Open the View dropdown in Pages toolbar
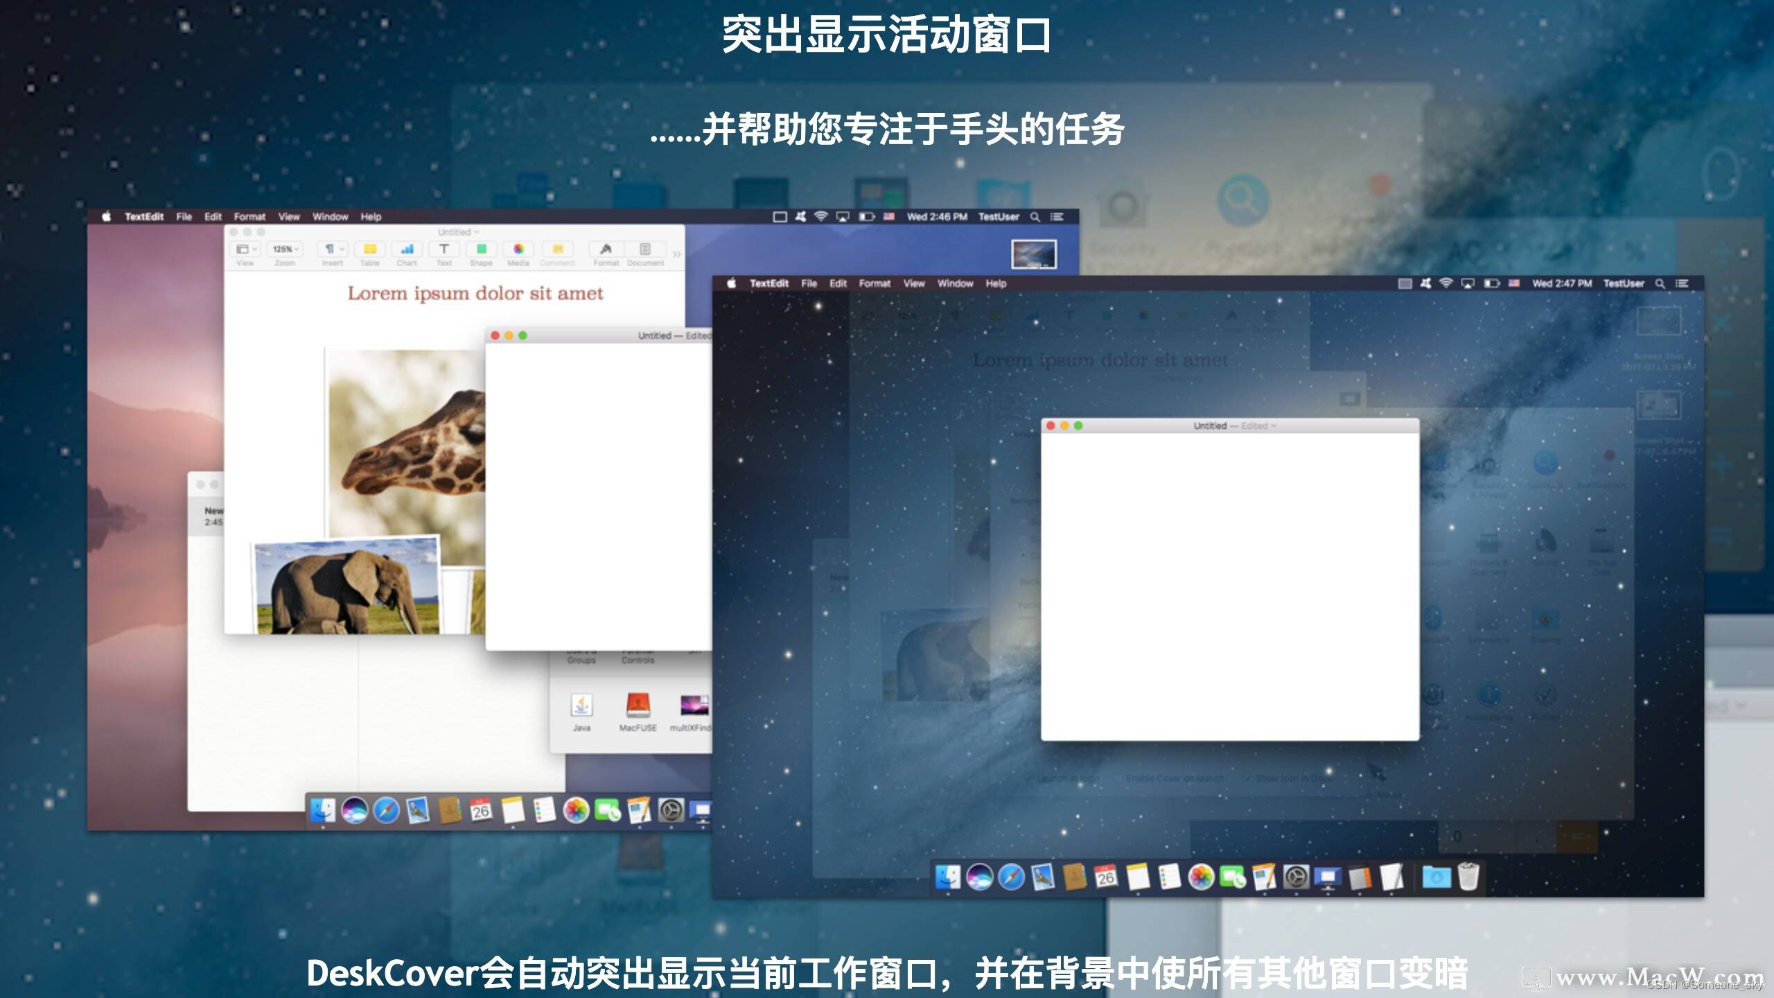1774x998 pixels. point(246,249)
